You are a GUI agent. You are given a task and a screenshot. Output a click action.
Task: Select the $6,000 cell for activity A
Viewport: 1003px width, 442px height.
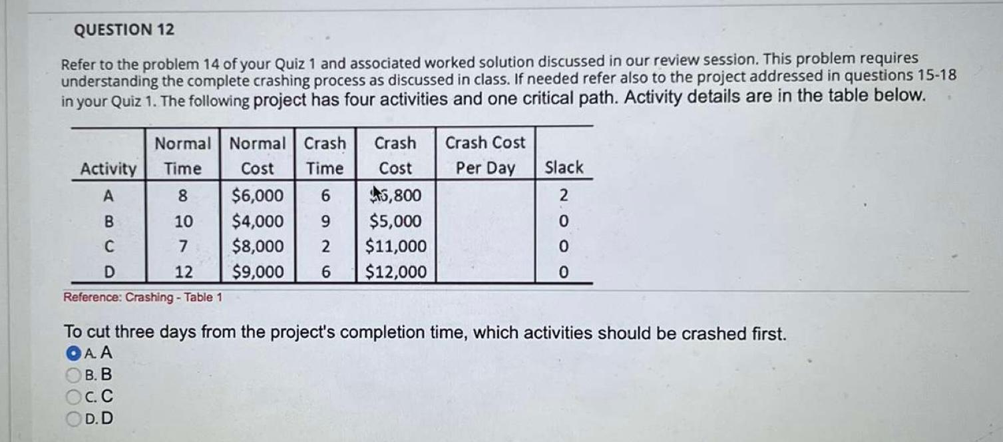[257, 195]
